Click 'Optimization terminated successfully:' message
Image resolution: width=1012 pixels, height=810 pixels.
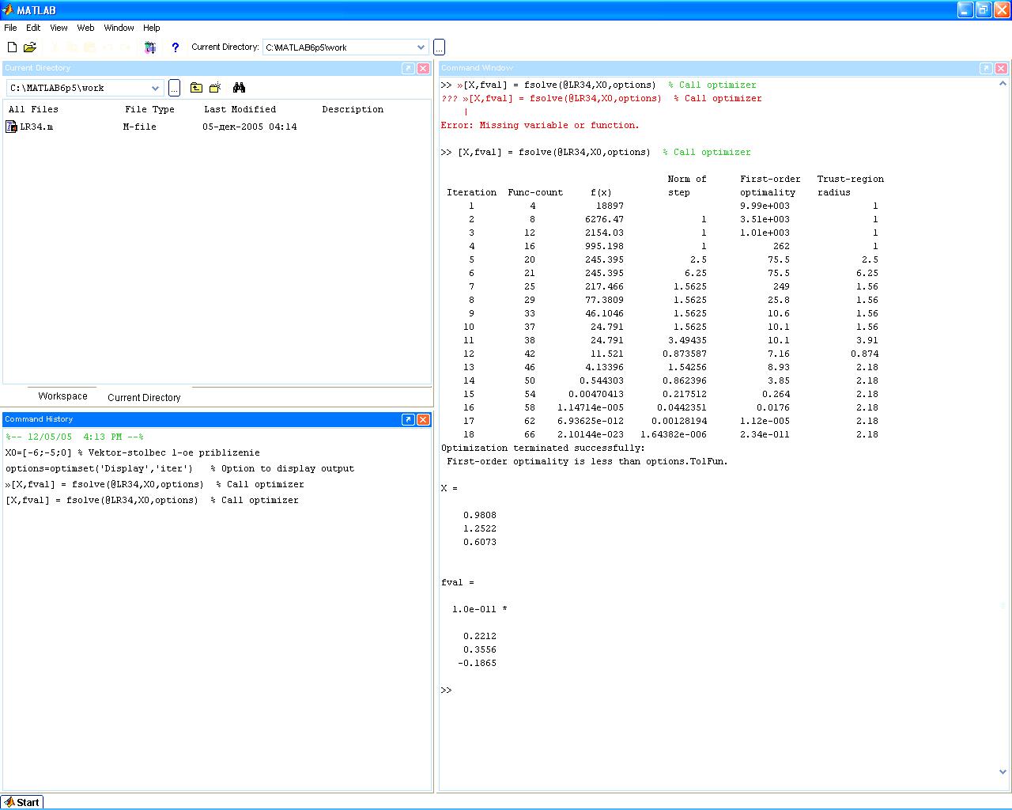pos(543,448)
